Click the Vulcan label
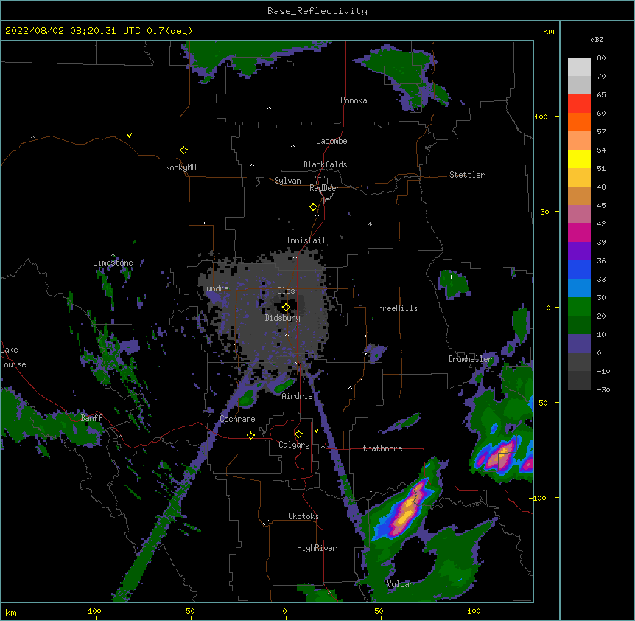The image size is (635, 621). [x=400, y=584]
